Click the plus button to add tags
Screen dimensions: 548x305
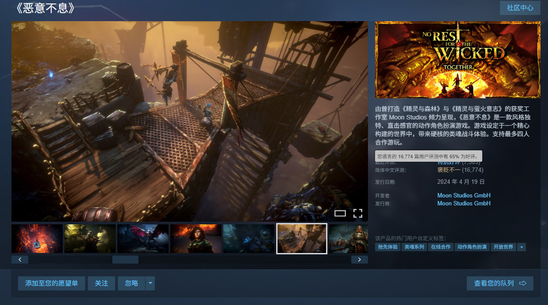522,247
